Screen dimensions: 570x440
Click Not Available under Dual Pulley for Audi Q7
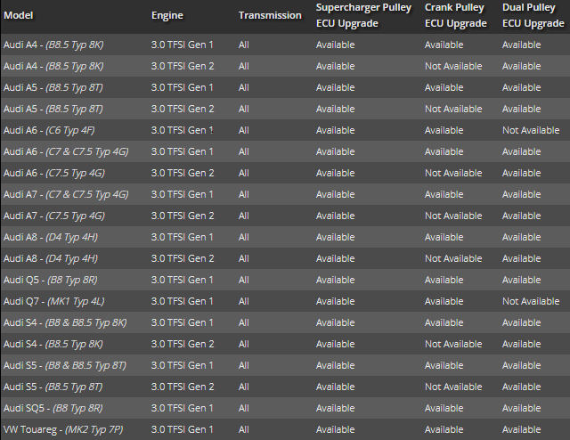(531, 301)
